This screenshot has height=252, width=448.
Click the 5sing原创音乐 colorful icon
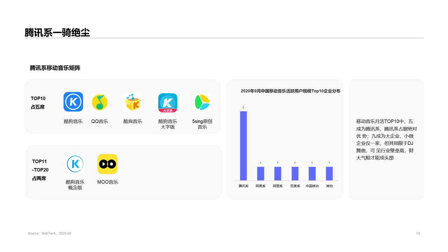tap(202, 103)
